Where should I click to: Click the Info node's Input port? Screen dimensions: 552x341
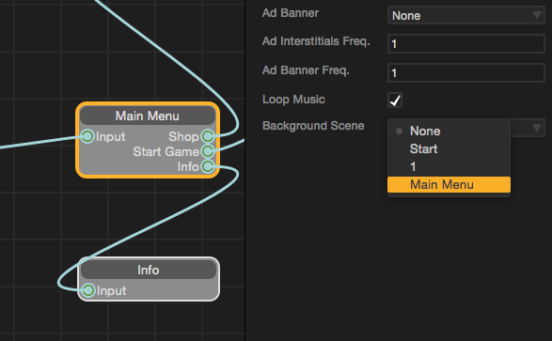(88, 290)
